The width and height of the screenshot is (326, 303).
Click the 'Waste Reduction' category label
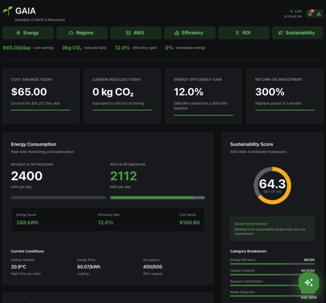pos(243,292)
